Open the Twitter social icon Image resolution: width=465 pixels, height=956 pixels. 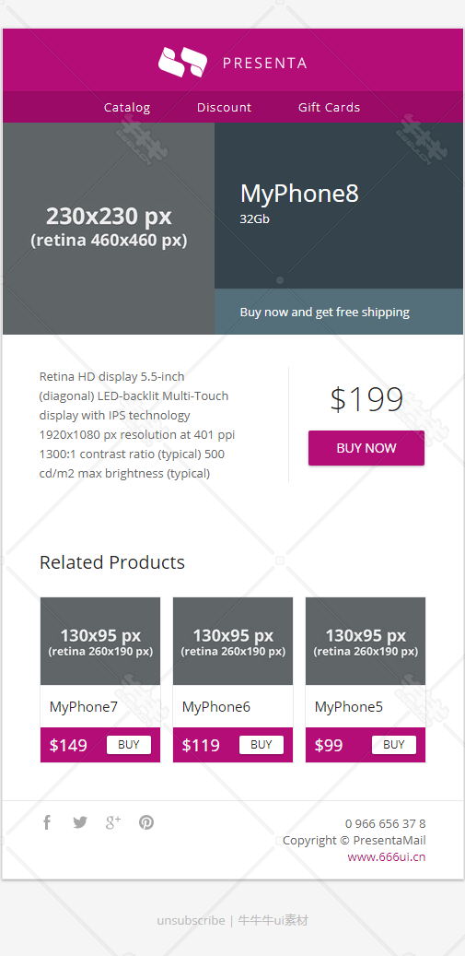[x=80, y=822]
